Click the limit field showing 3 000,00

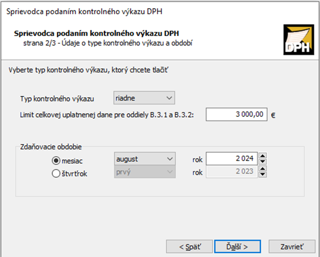236,115
